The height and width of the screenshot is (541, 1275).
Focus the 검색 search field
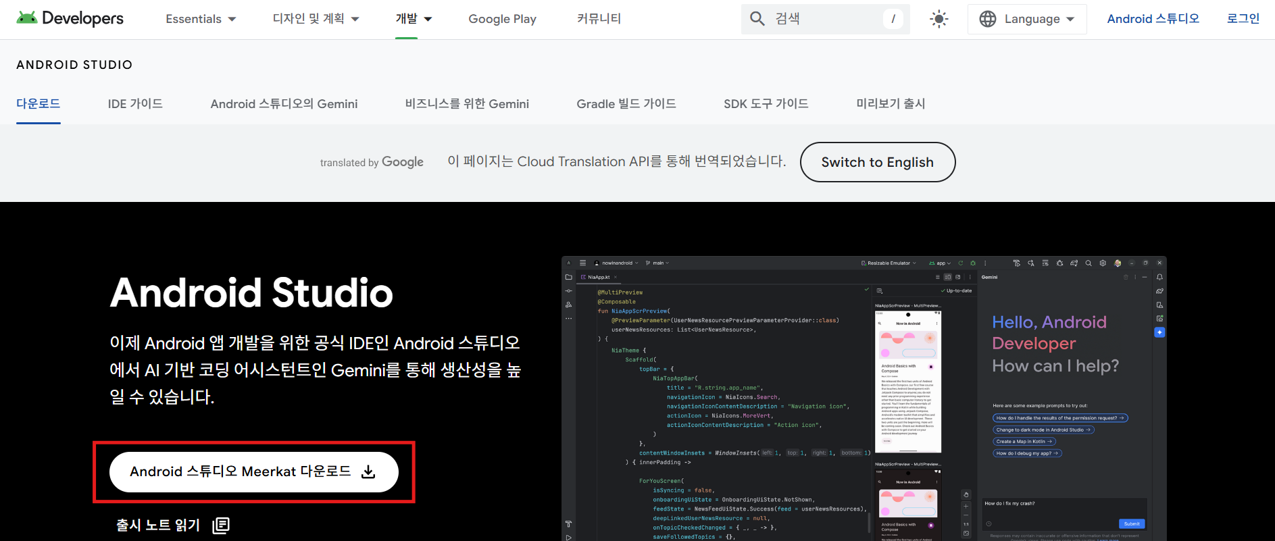point(826,19)
